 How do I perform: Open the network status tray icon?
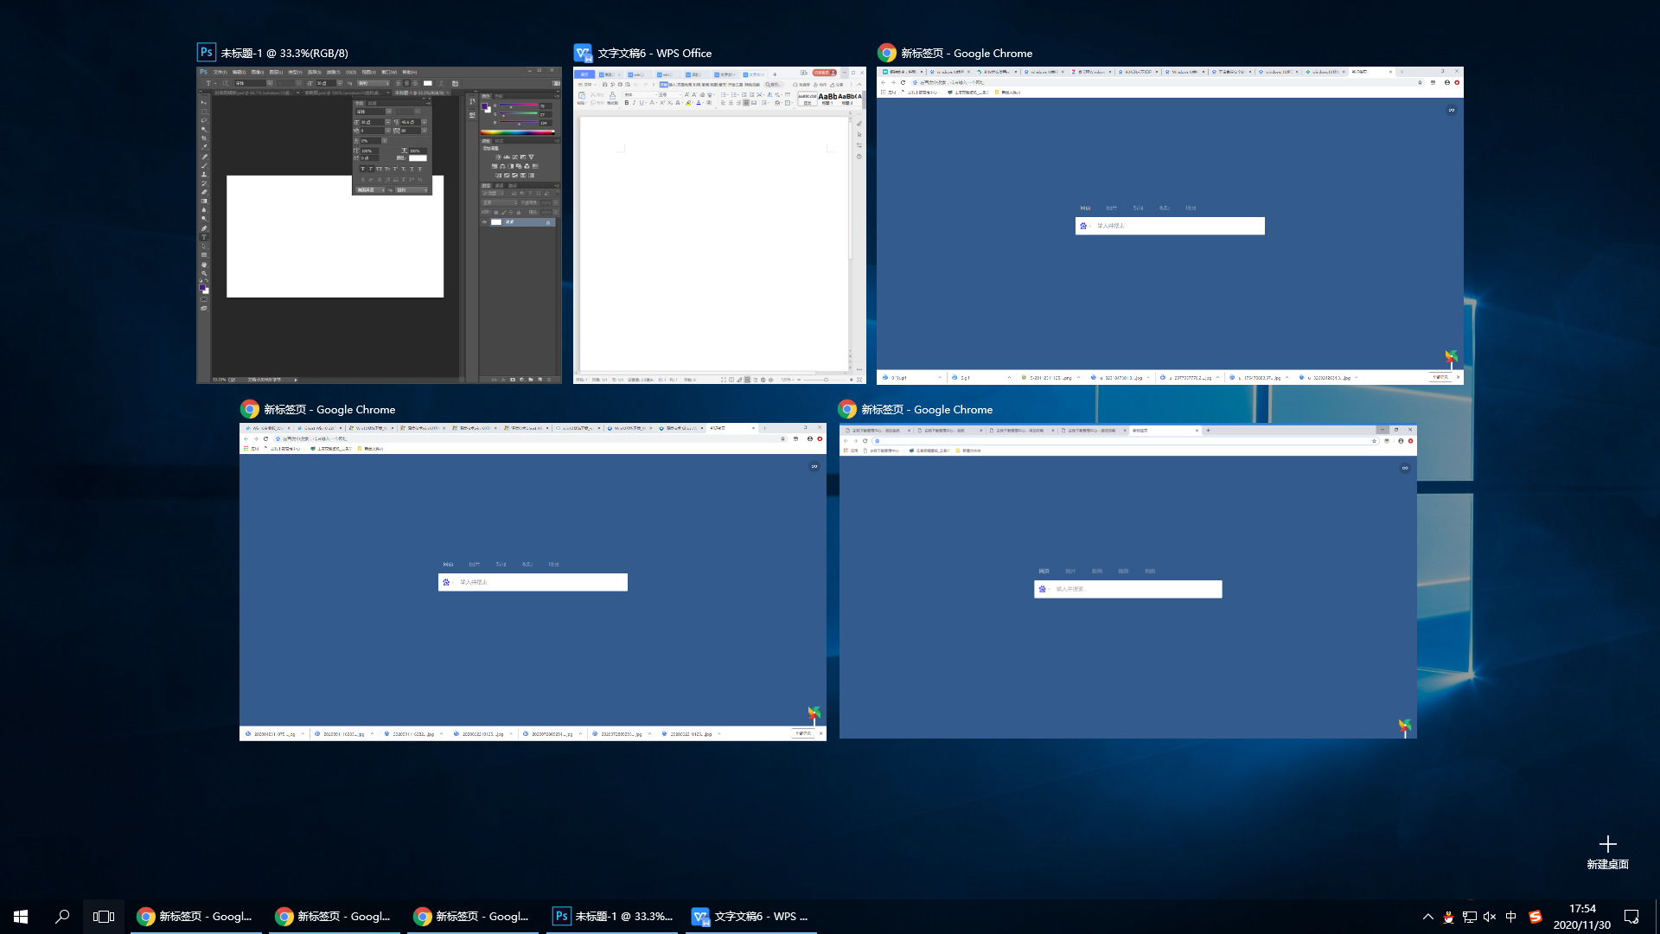coord(1469,917)
